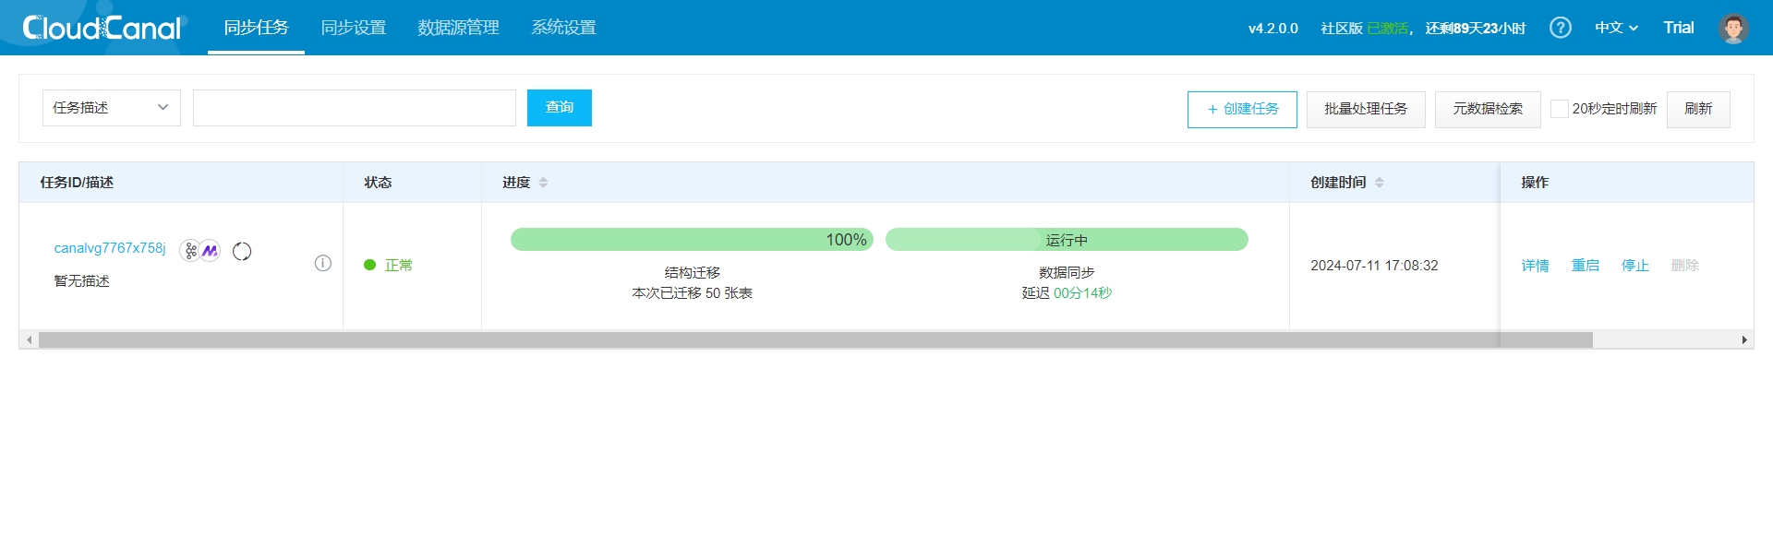Switch to the 同步设置 tab
Viewport: 1773px width, 535px height.
point(353,28)
